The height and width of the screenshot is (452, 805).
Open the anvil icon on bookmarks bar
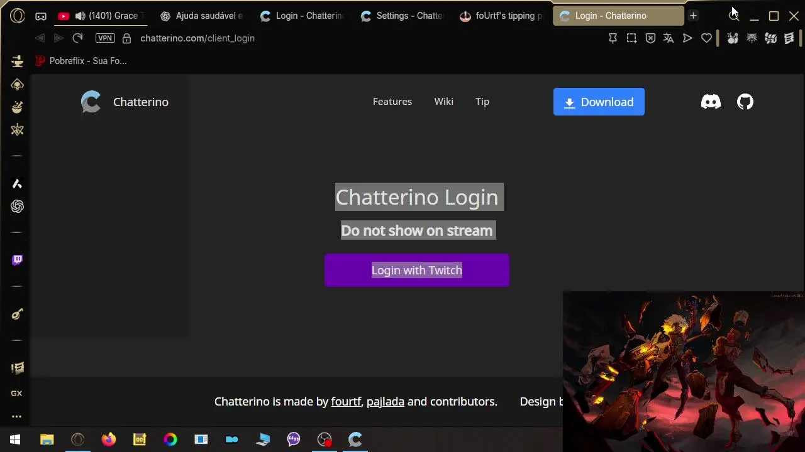coord(18,61)
